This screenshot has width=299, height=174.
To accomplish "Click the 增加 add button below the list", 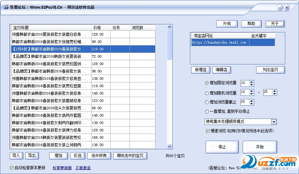I will tap(59, 156).
